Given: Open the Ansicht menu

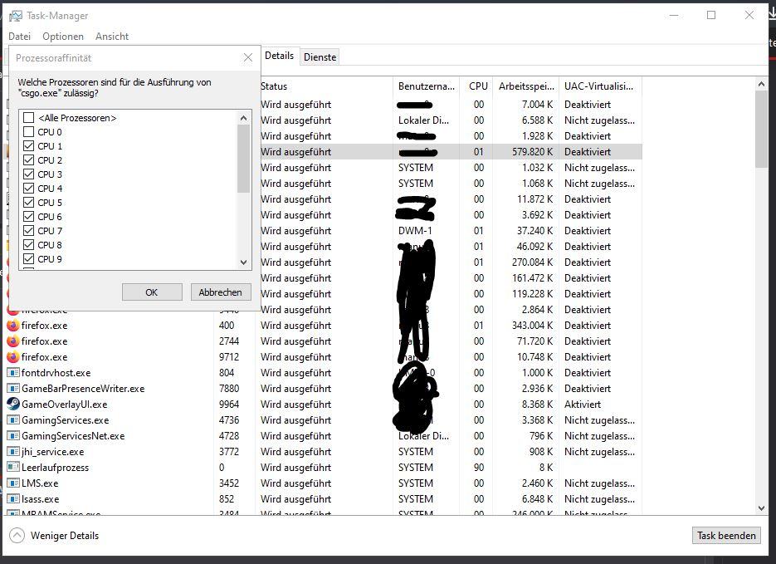Looking at the screenshot, I should [x=112, y=37].
